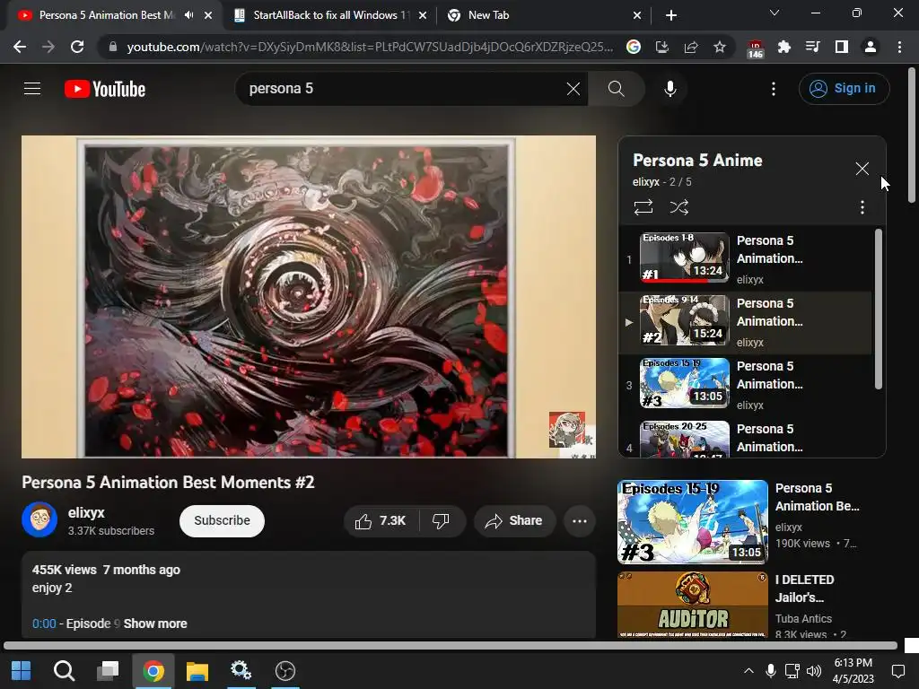This screenshot has width=919, height=689.
Task: Switch to New Tab browser tab
Action: (x=542, y=15)
